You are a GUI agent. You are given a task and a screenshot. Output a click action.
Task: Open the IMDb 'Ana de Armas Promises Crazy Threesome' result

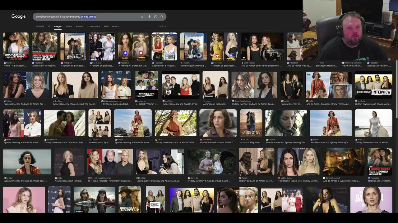pyautogui.click(x=329, y=85)
